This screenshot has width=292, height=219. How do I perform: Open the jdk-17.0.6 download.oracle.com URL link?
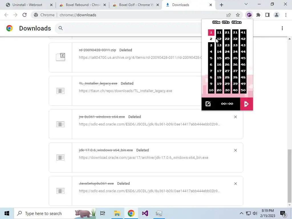143,157
